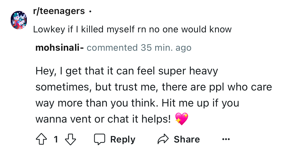
Task: Downvote the mohsinali- comment
Action: point(71,139)
